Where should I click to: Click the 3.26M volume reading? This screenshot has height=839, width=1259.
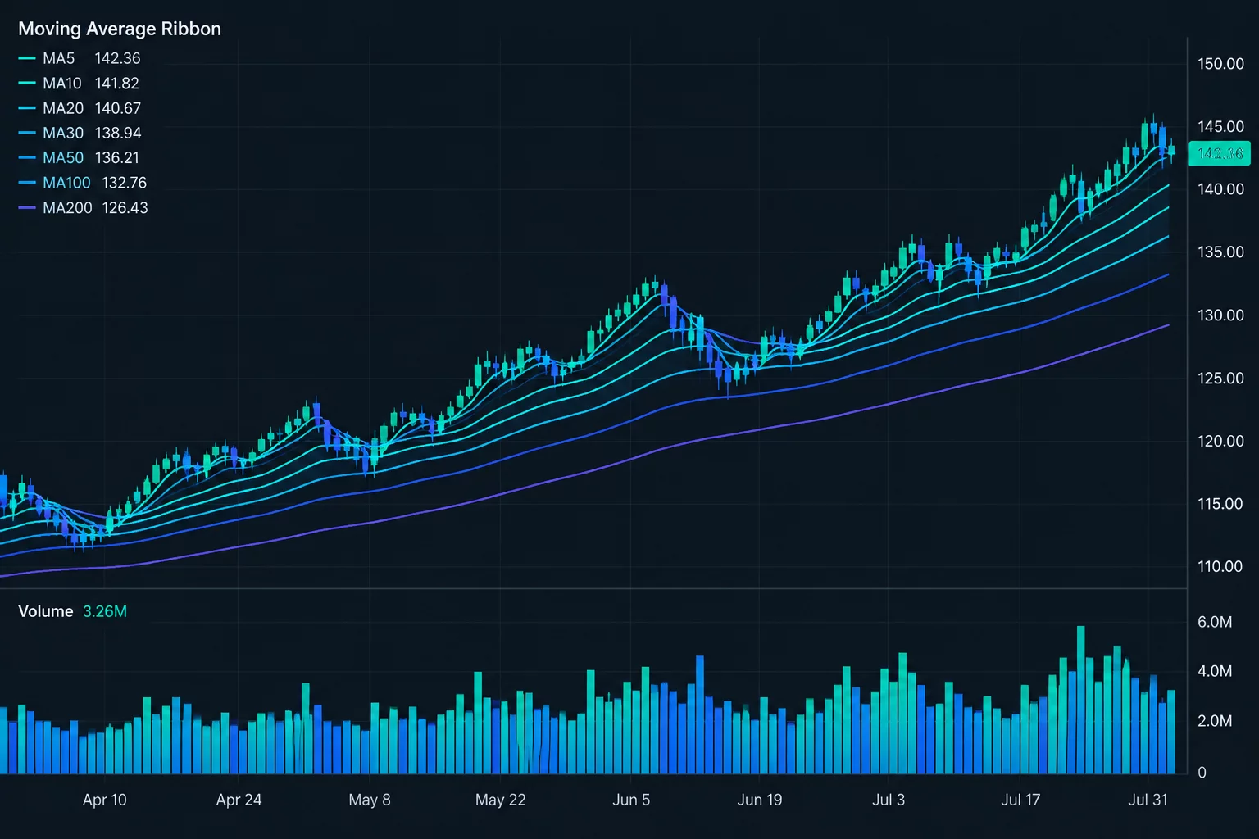tap(105, 611)
